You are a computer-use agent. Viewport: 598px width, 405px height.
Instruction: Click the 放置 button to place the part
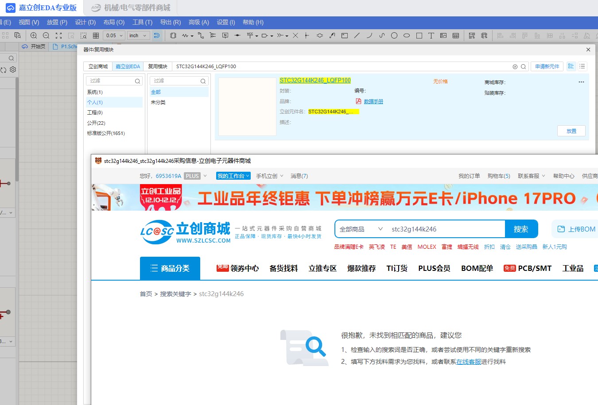click(571, 131)
